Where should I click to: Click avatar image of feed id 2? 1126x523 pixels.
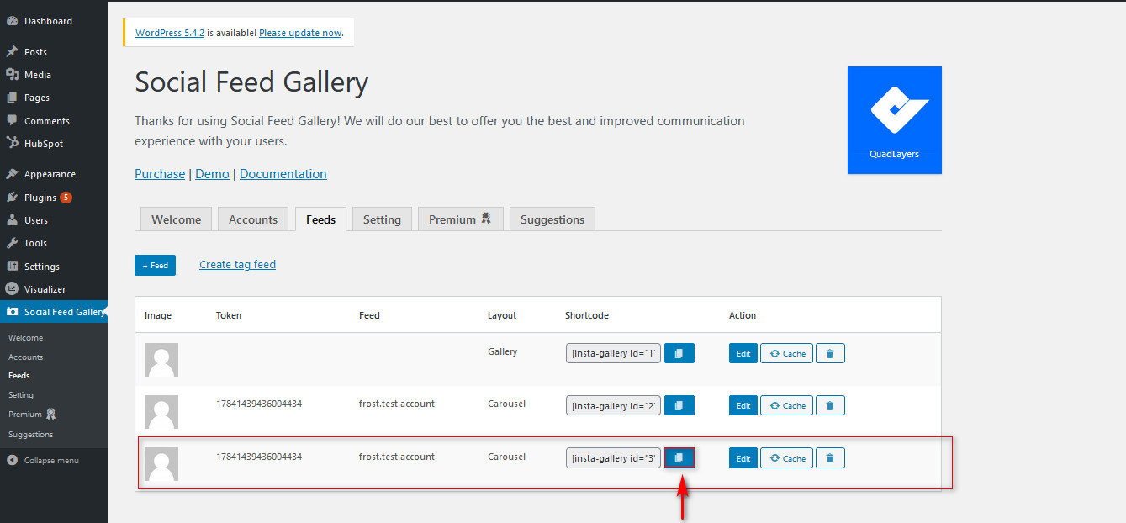tap(161, 412)
